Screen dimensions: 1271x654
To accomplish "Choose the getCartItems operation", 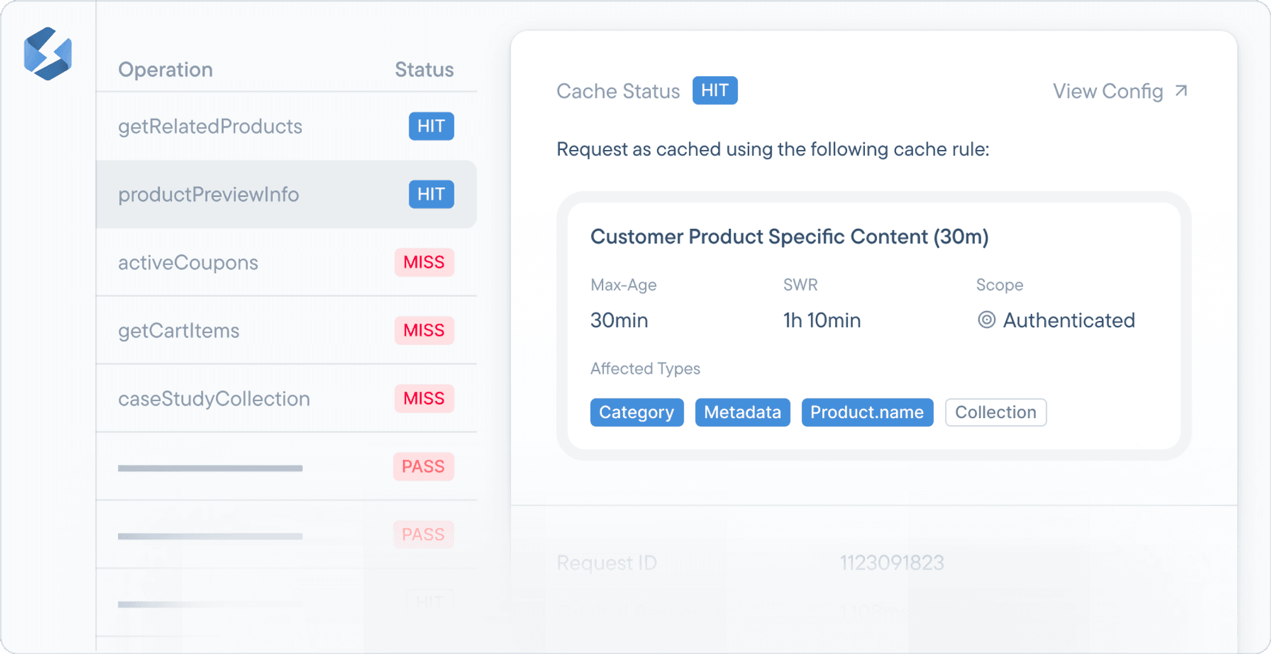I will tap(179, 330).
